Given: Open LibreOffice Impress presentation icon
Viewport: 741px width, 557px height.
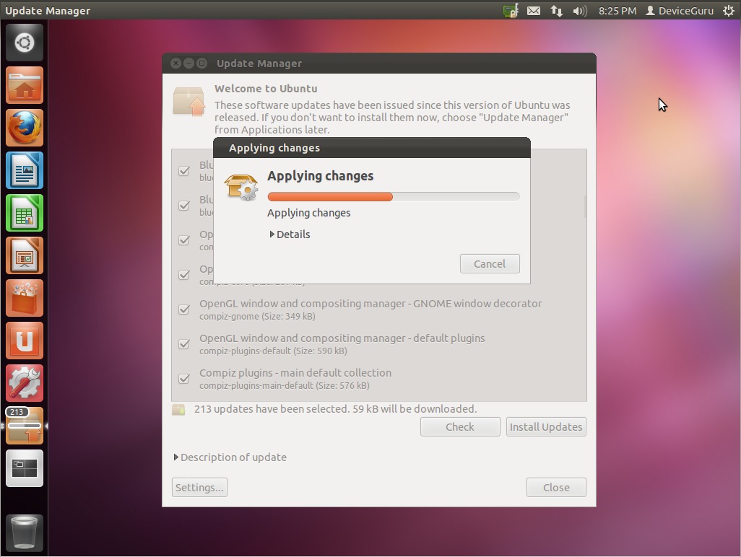Looking at the screenshot, I should [x=25, y=255].
